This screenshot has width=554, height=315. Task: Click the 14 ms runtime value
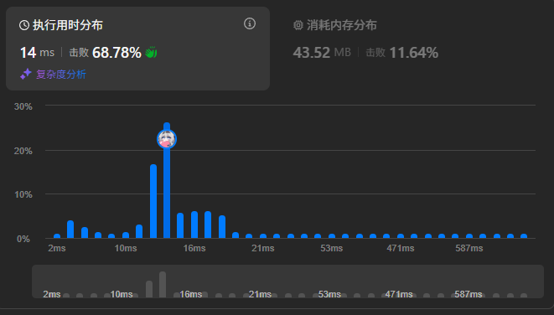[x=37, y=53]
